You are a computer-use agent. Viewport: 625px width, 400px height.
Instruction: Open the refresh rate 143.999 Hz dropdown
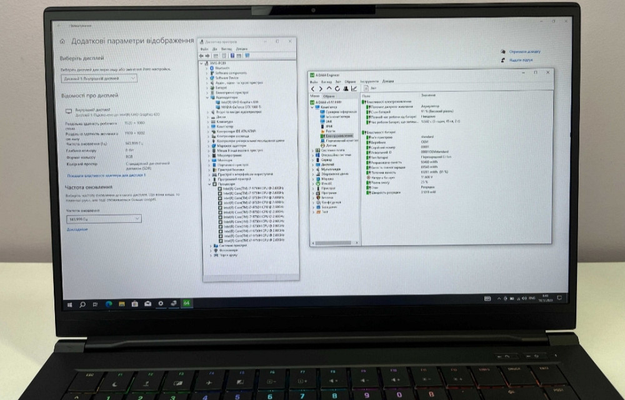pyautogui.click(x=103, y=219)
